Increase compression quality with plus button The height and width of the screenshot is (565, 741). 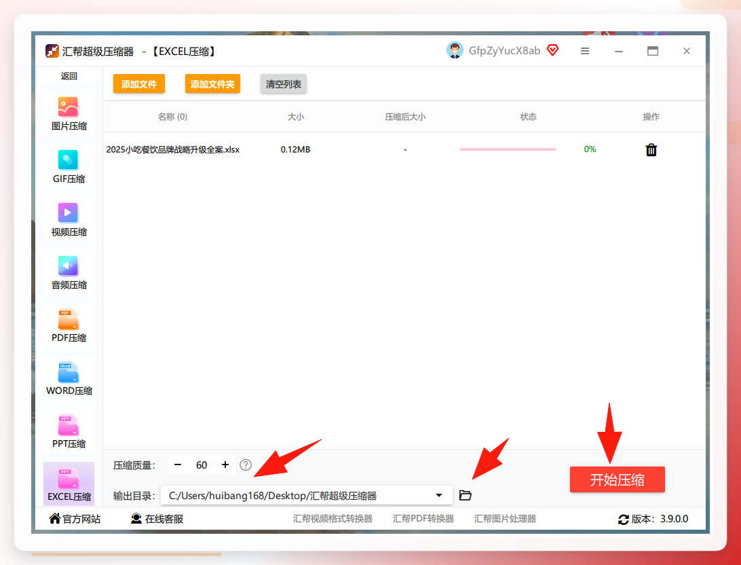[x=225, y=464]
